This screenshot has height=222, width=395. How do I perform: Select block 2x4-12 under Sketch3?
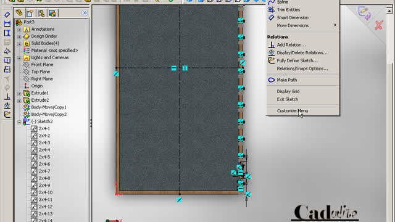(x=45, y=207)
